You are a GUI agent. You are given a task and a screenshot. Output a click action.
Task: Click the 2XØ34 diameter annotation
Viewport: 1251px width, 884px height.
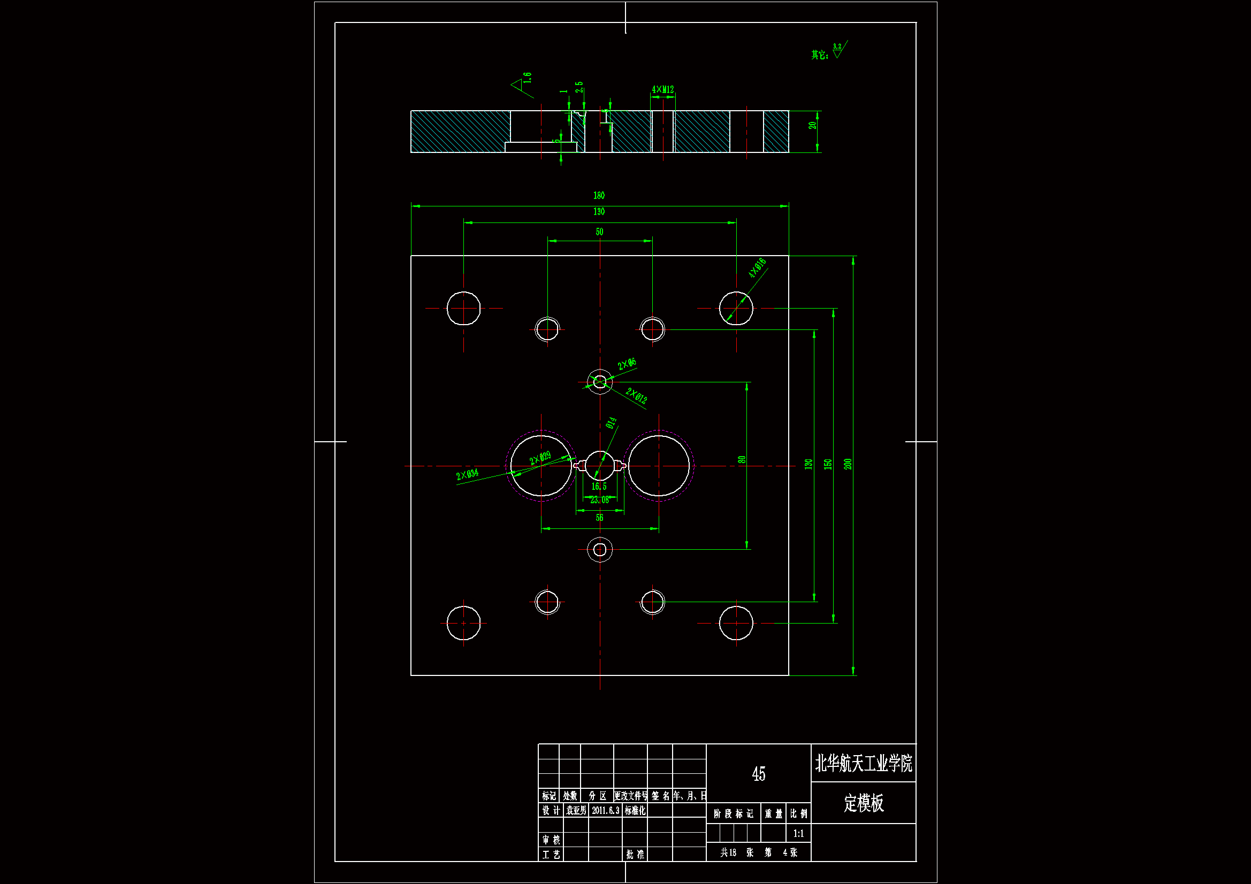[x=467, y=474]
